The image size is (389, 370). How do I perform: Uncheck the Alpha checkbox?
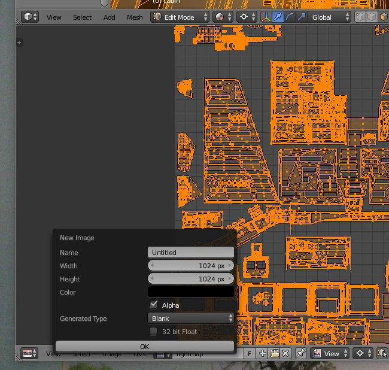pyautogui.click(x=153, y=305)
